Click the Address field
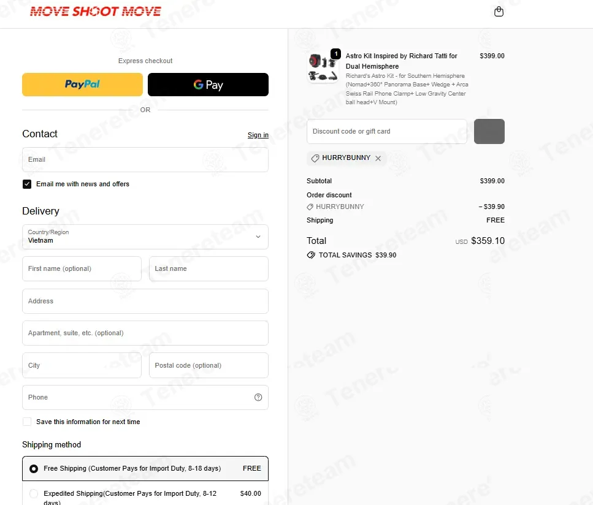593x505 pixels. pyautogui.click(x=145, y=302)
